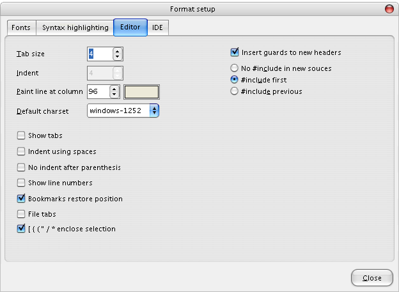Screen dimensions: 399x292
Task: Select No #include in new sources
Action: click(235, 68)
